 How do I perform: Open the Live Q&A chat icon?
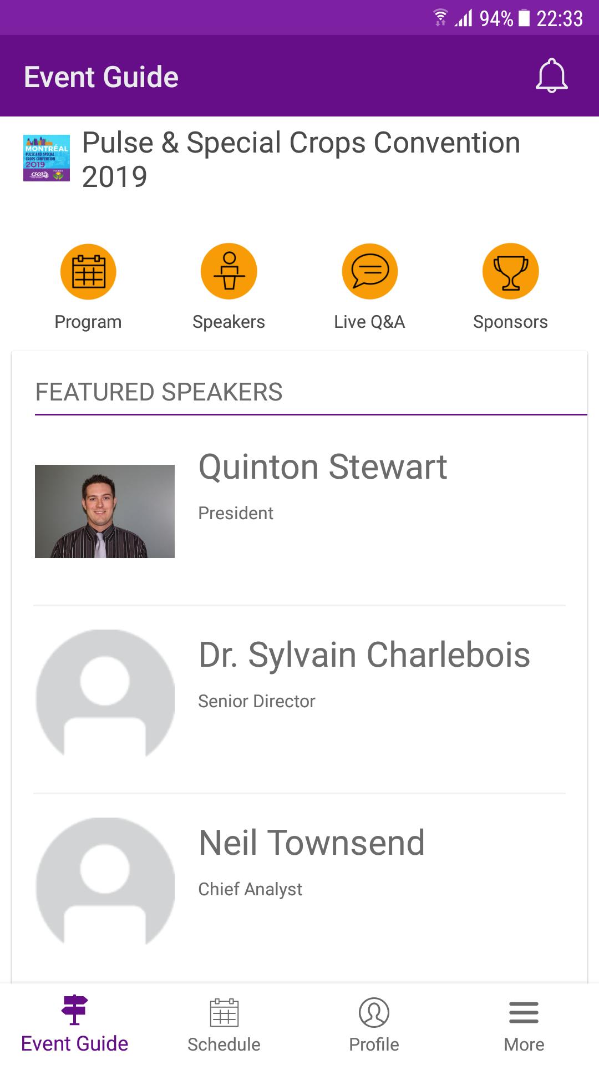click(369, 271)
